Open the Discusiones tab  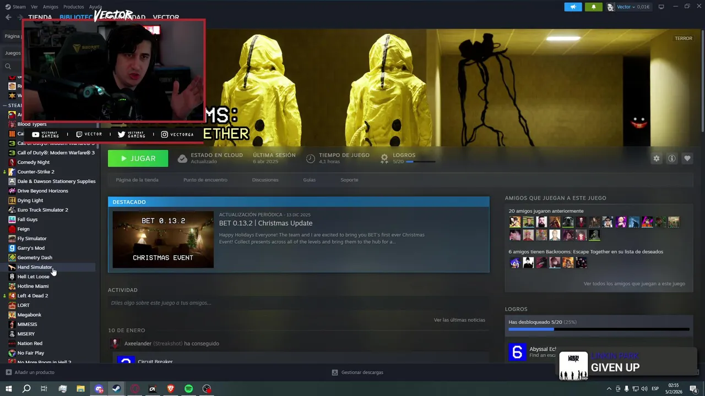pyautogui.click(x=265, y=180)
